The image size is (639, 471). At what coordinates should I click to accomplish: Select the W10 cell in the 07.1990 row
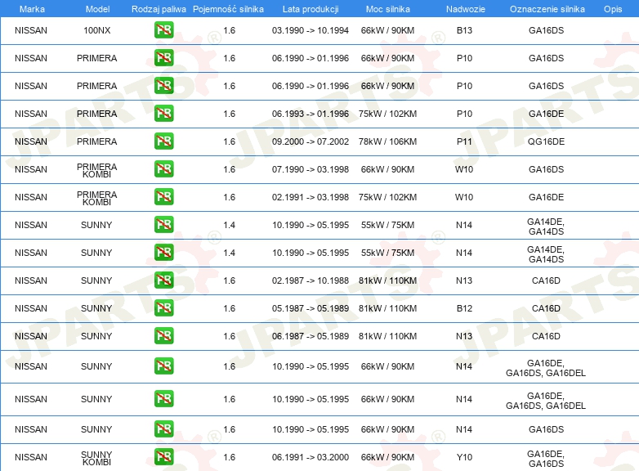tap(464, 169)
